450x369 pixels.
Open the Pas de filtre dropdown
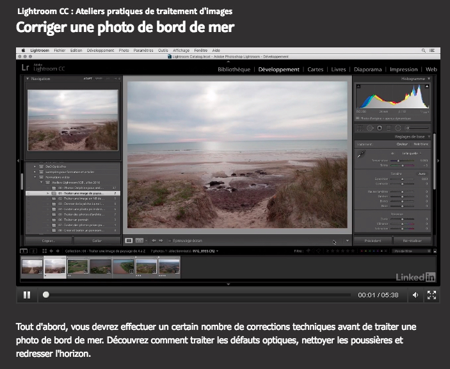412,251
